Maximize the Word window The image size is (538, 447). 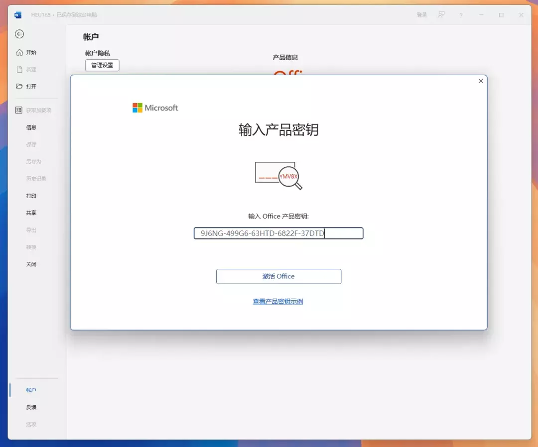click(x=501, y=15)
